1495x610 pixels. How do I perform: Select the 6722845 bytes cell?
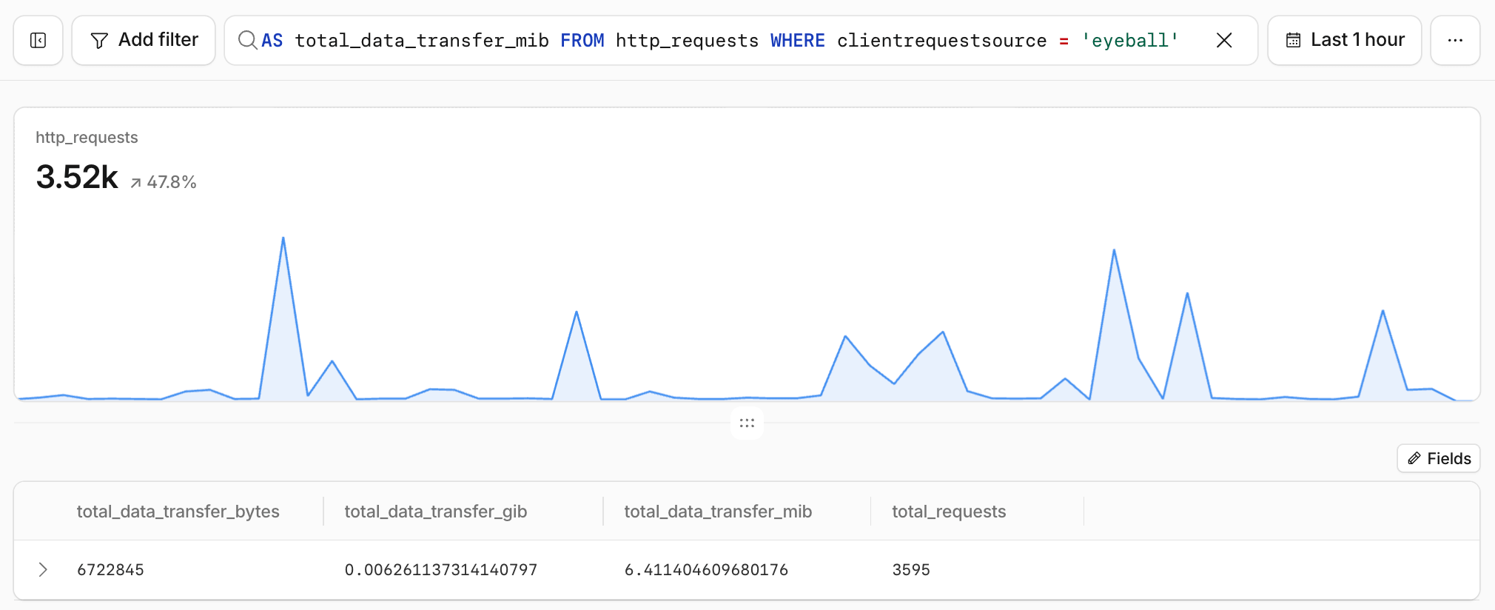pos(110,570)
